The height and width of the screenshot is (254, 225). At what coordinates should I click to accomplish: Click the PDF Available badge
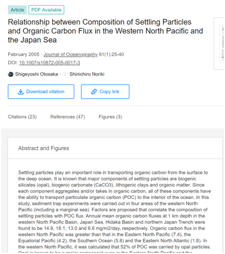46,10
